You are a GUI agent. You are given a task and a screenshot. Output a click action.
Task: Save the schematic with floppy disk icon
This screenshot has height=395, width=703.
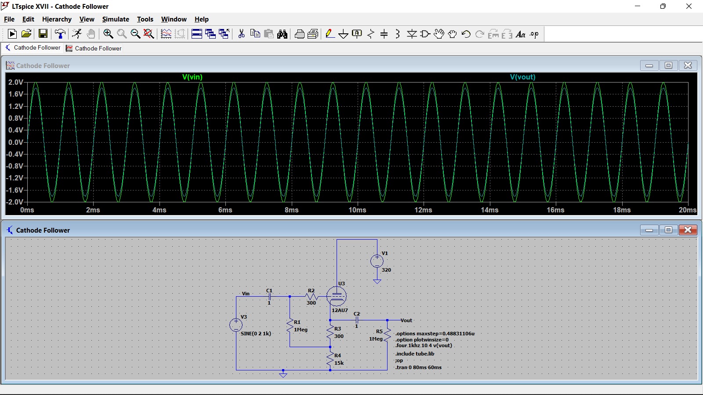point(43,34)
